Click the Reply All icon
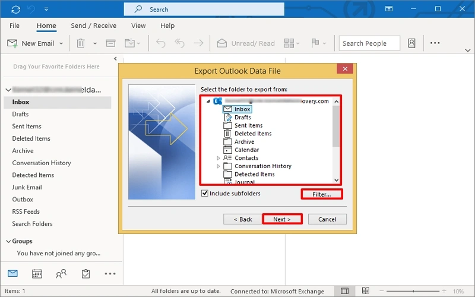Screen dimensions: 475x297 pos(180,43)
